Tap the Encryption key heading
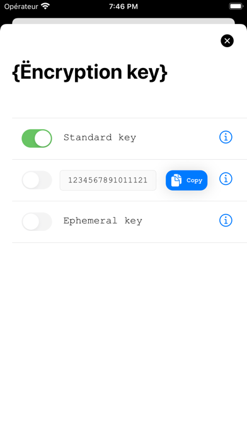The image size is (247, 438). point(90,72)
